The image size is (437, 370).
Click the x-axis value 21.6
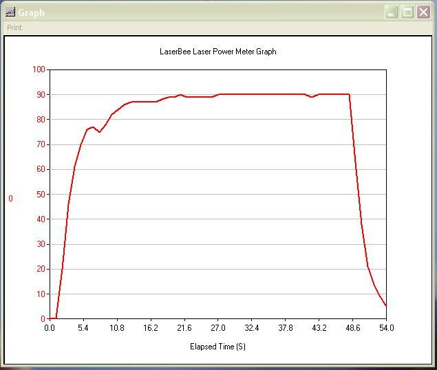184,328
